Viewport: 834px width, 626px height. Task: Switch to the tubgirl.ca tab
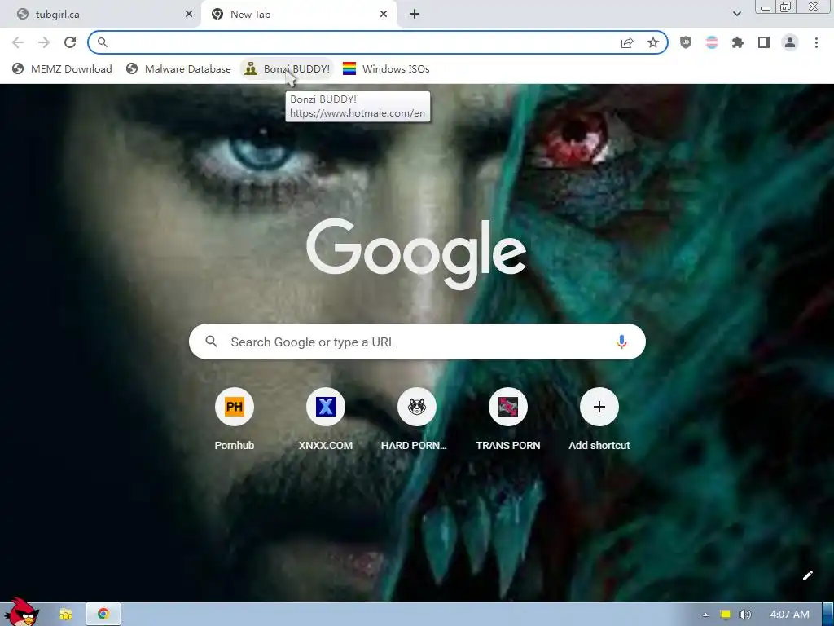(101, 15)
